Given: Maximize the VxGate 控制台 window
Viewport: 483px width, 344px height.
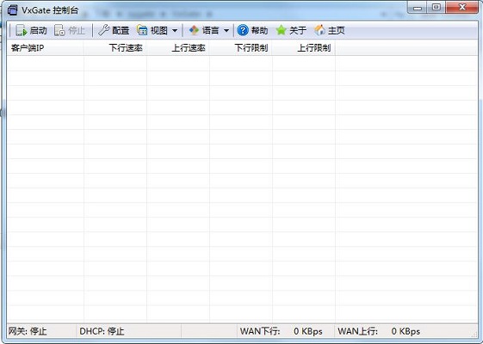Looking at the screenshot, I should pyautogui.click(x=436, y=7).
